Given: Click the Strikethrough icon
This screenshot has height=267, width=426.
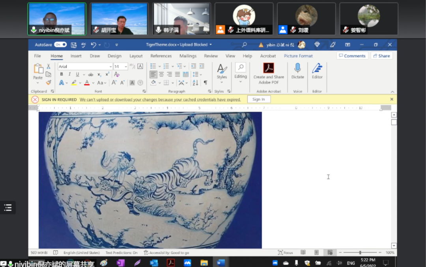Looking at the screenshot, I should click(91, 75).
